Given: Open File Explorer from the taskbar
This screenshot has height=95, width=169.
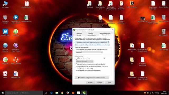Looking at the screenshot, I should click(x=57, y=93).
